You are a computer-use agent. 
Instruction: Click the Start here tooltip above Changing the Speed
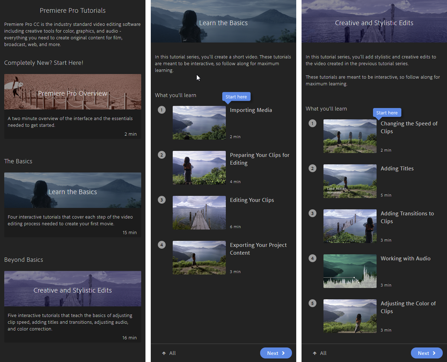coord(387,113)
